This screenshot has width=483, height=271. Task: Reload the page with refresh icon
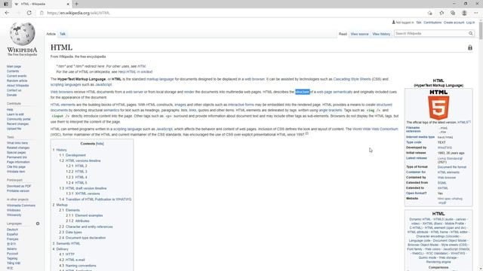[29, 13]
